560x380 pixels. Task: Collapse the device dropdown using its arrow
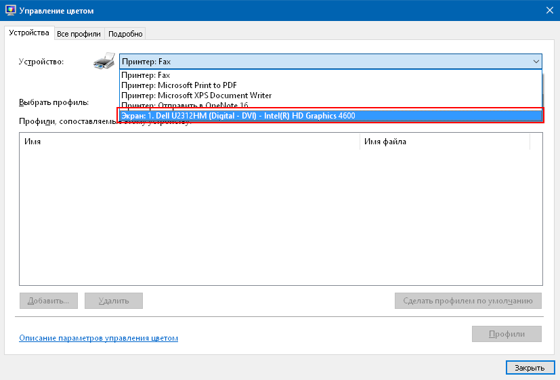click(x=536, y=62)
